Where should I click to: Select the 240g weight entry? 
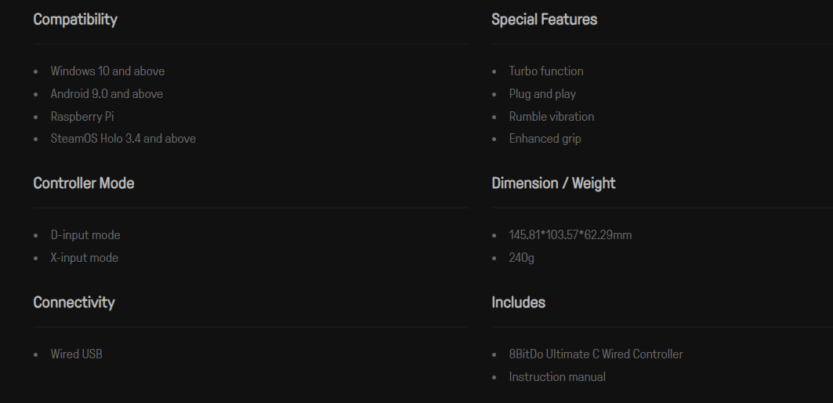[521, 258]
